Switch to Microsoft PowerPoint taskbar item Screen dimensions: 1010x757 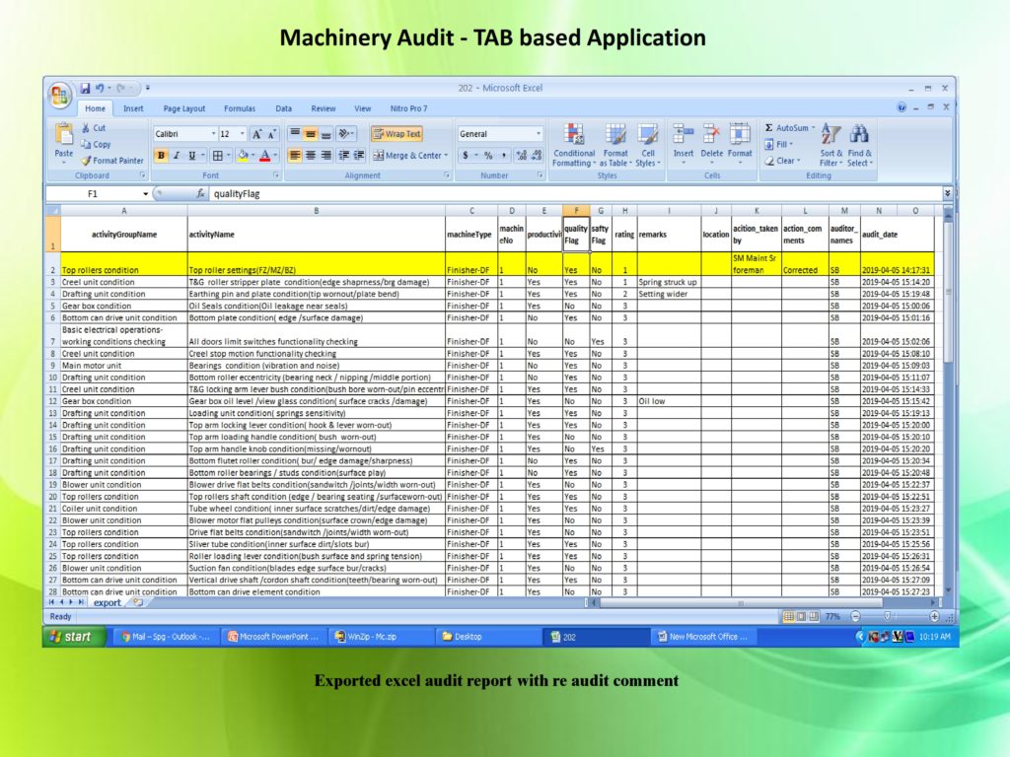(273, 637)
